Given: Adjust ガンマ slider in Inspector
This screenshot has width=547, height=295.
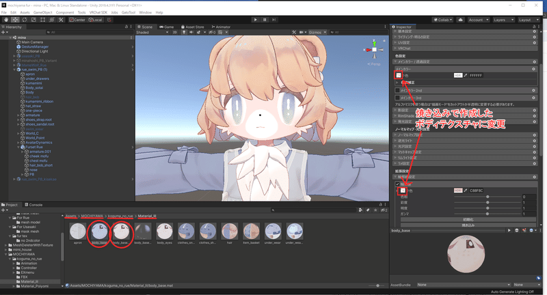Looking at the screenshot, I should (488, 214).
